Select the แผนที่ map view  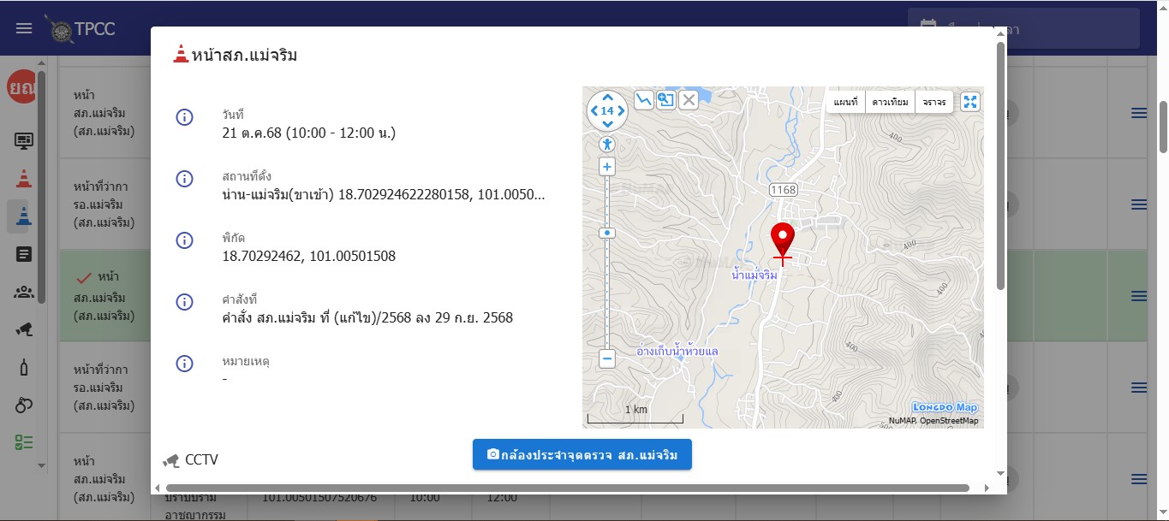[x=845, y=103]
